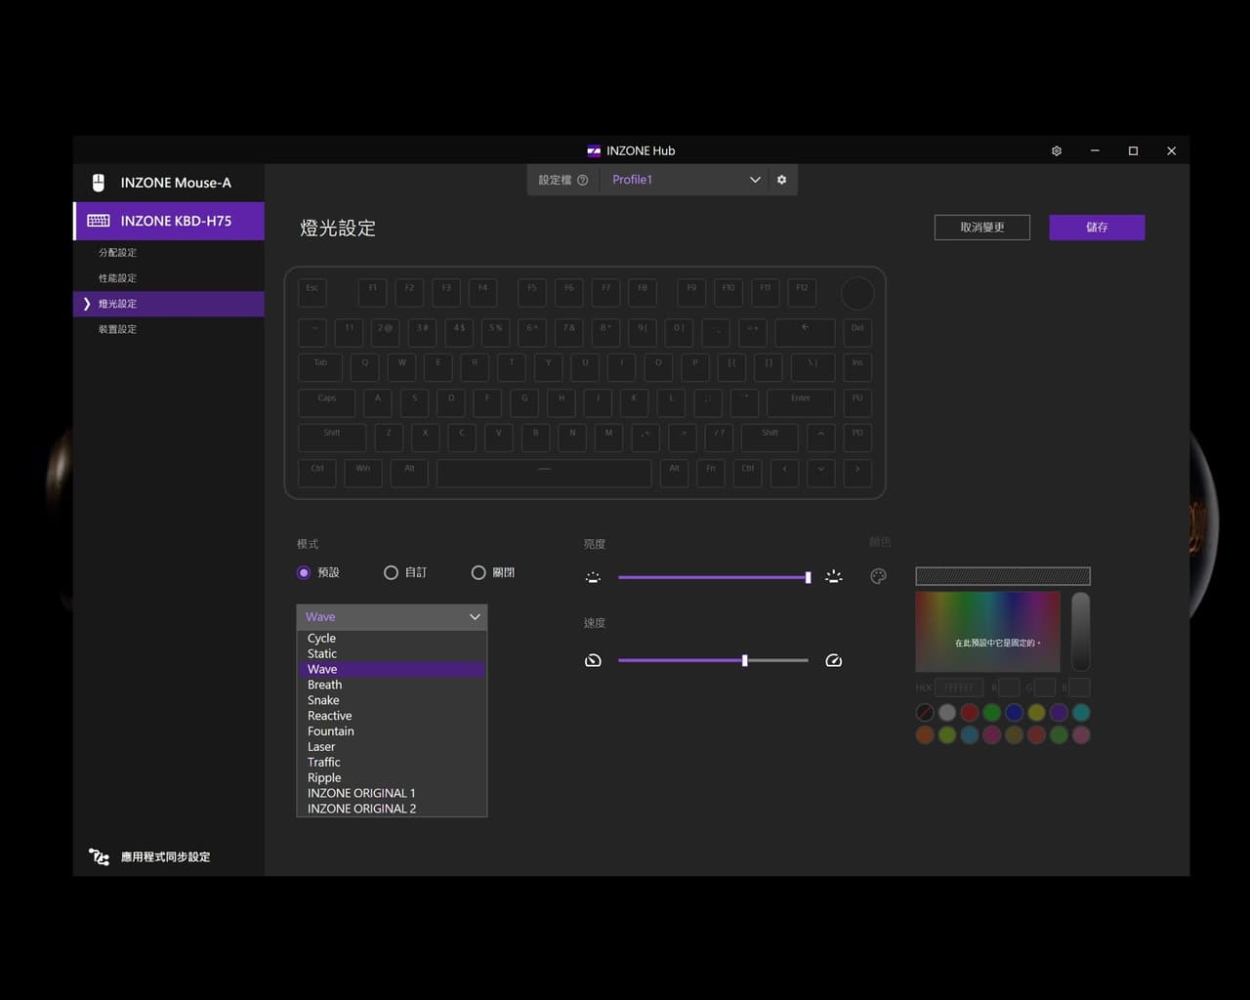Click the slow speed gauge icon

[593, 660]
